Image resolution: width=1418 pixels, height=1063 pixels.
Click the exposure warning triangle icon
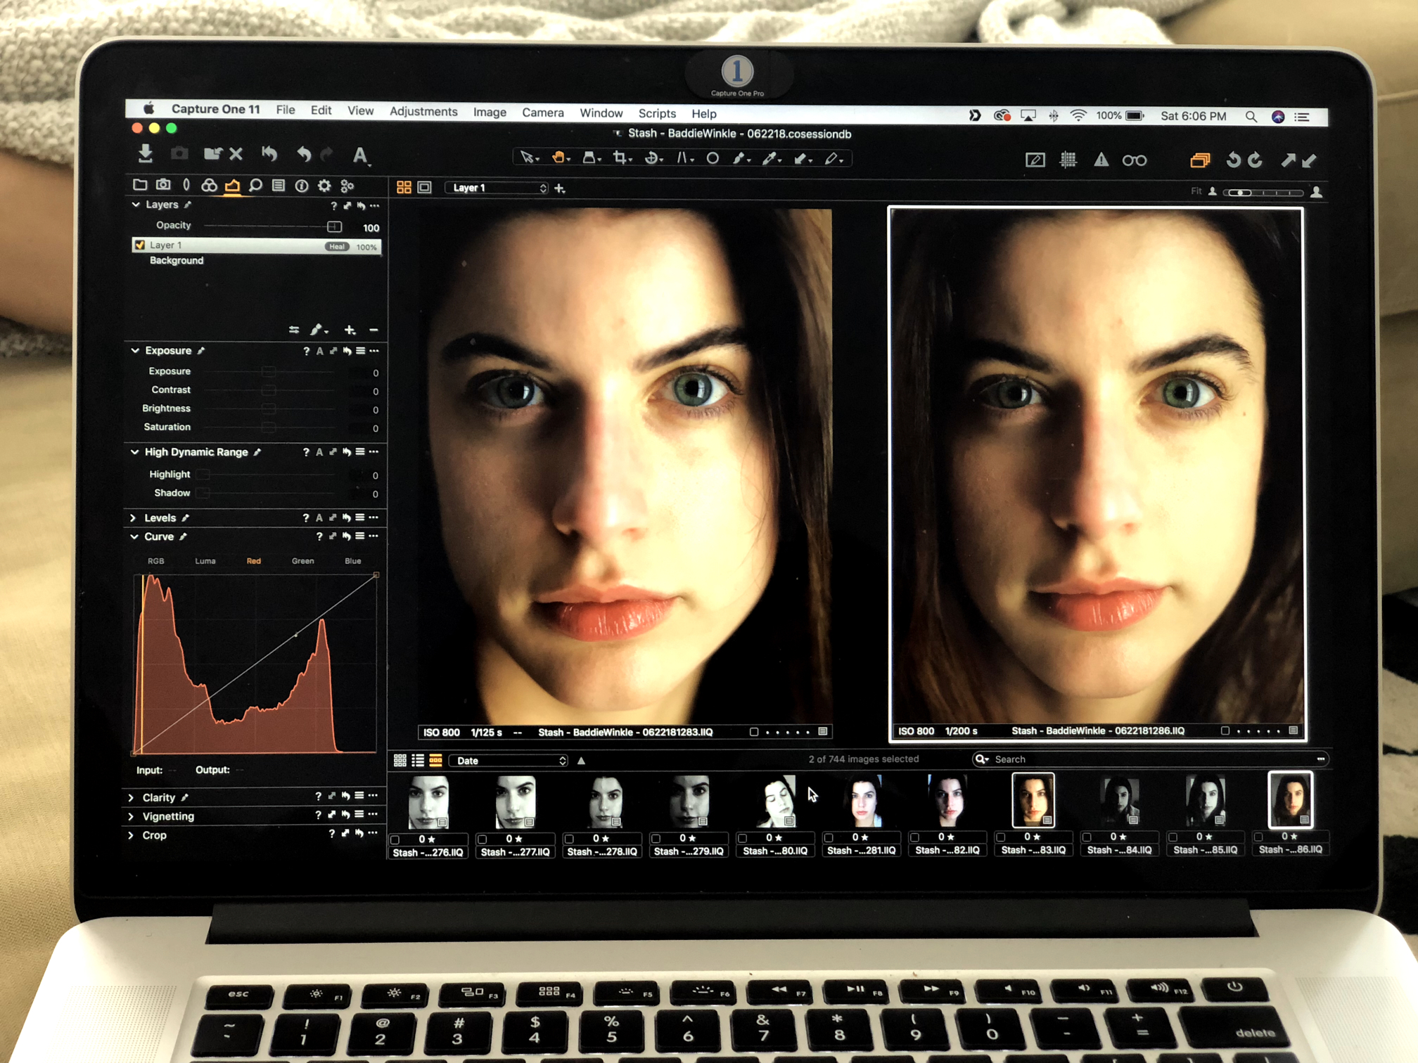point(1101,160)
